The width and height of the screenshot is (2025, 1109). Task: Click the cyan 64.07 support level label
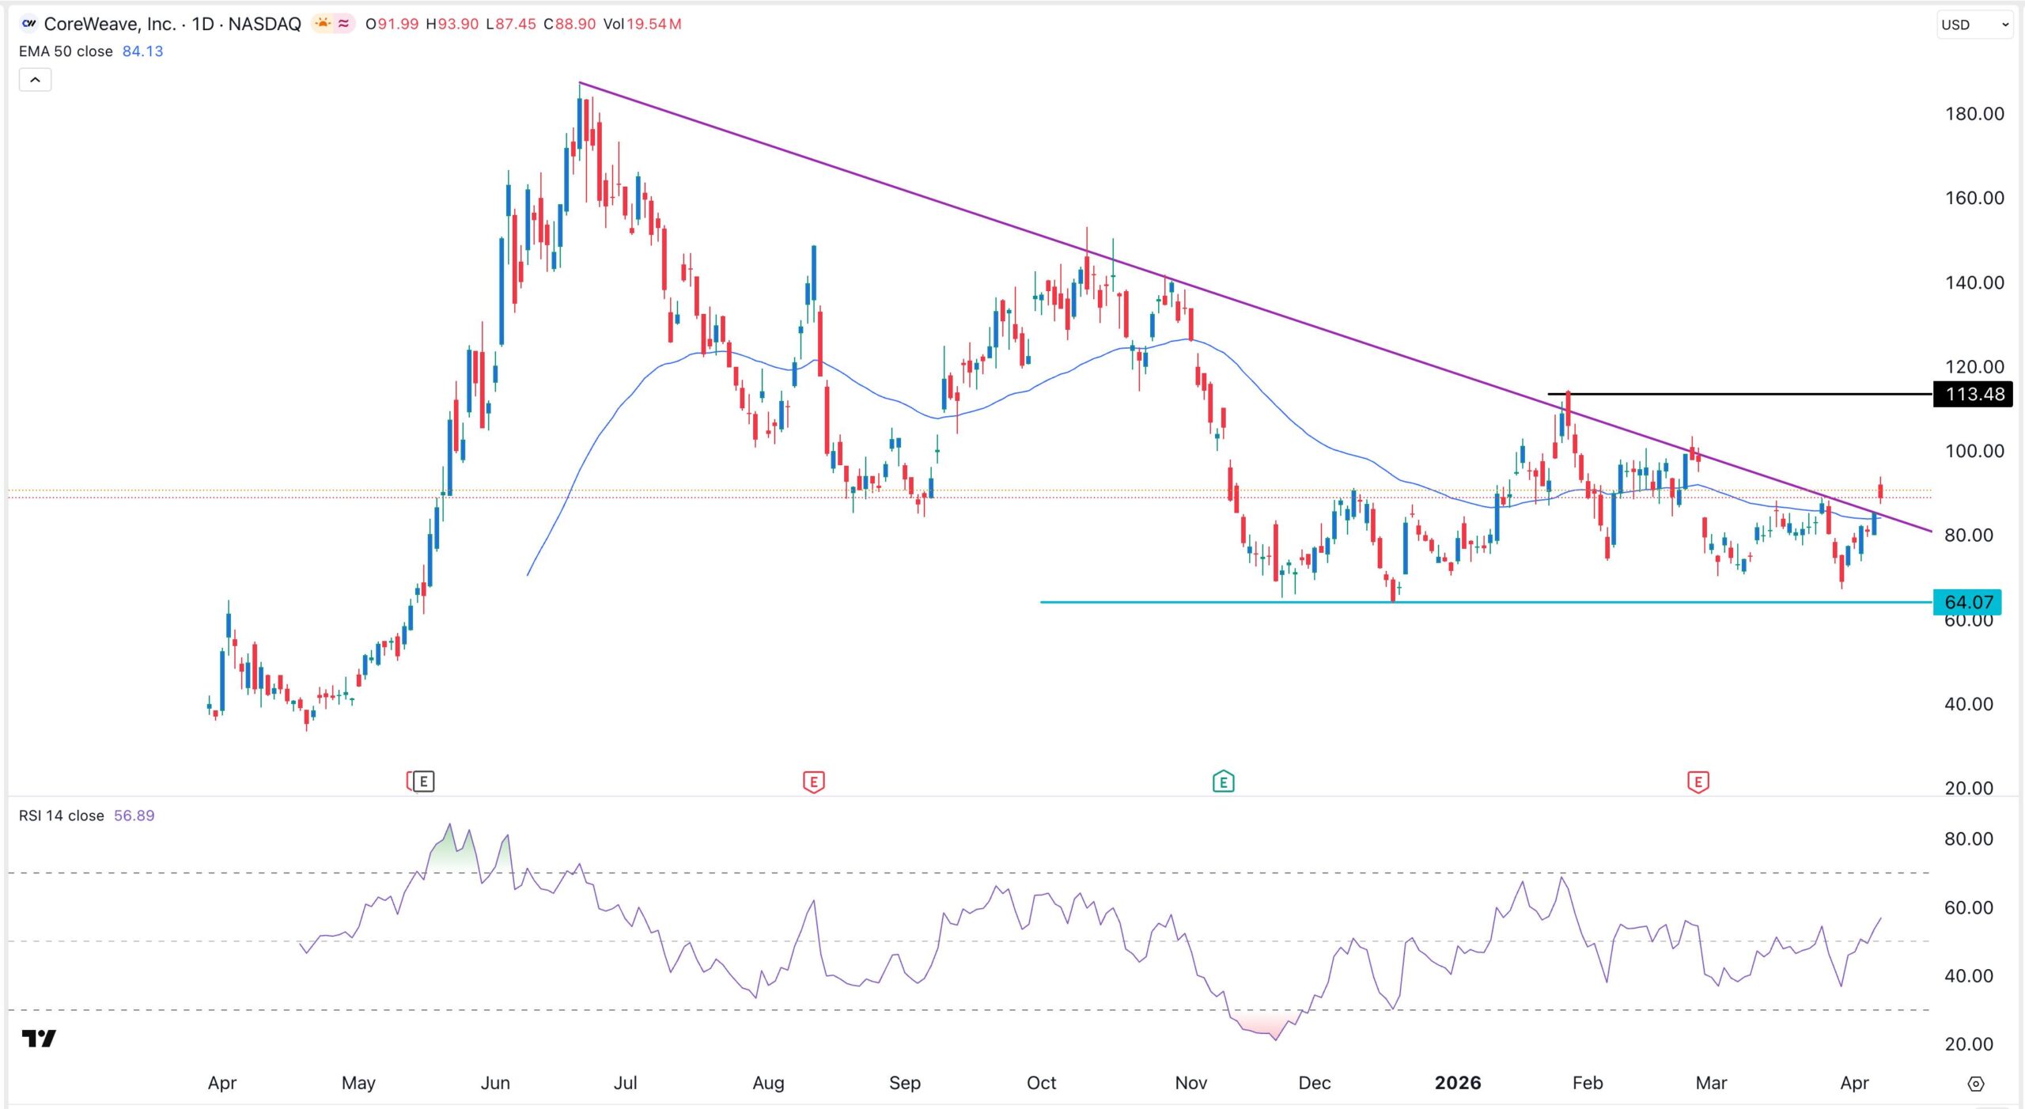pos(1968,601)
